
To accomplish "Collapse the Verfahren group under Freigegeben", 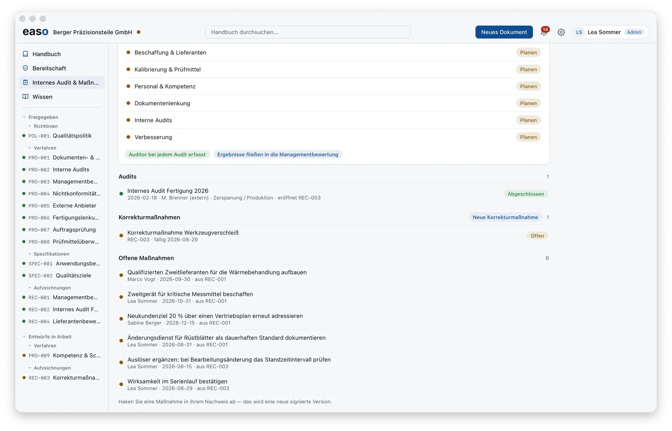I will (42, 148).
